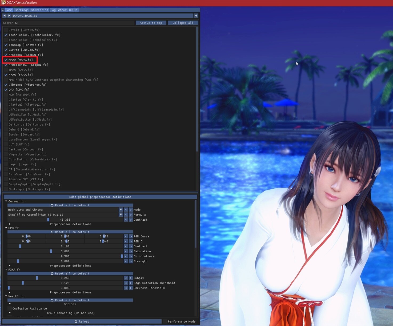Uncheck Vibrance effect

[x=6, y=85]
